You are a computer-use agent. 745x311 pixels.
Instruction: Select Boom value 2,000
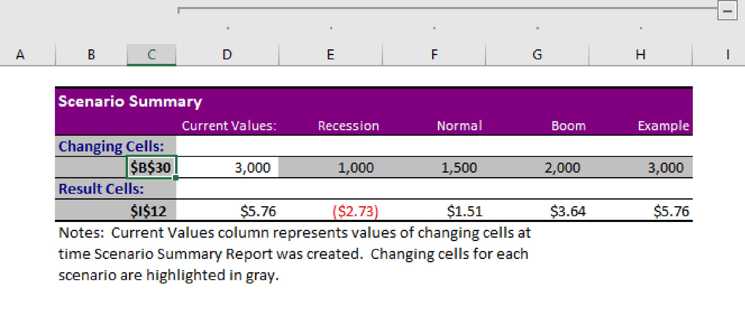point(537,167)
